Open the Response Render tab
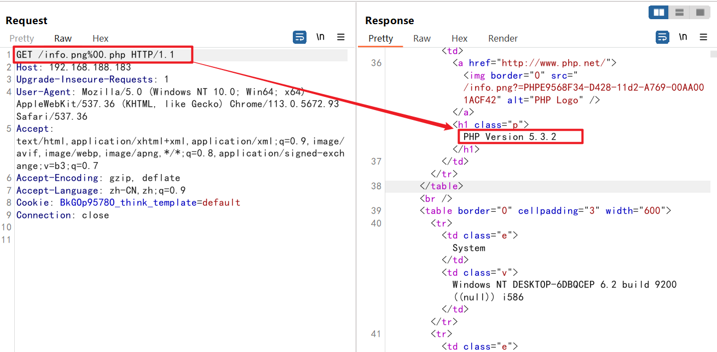Viewport: 717px width, 352px height. (503, 38)
